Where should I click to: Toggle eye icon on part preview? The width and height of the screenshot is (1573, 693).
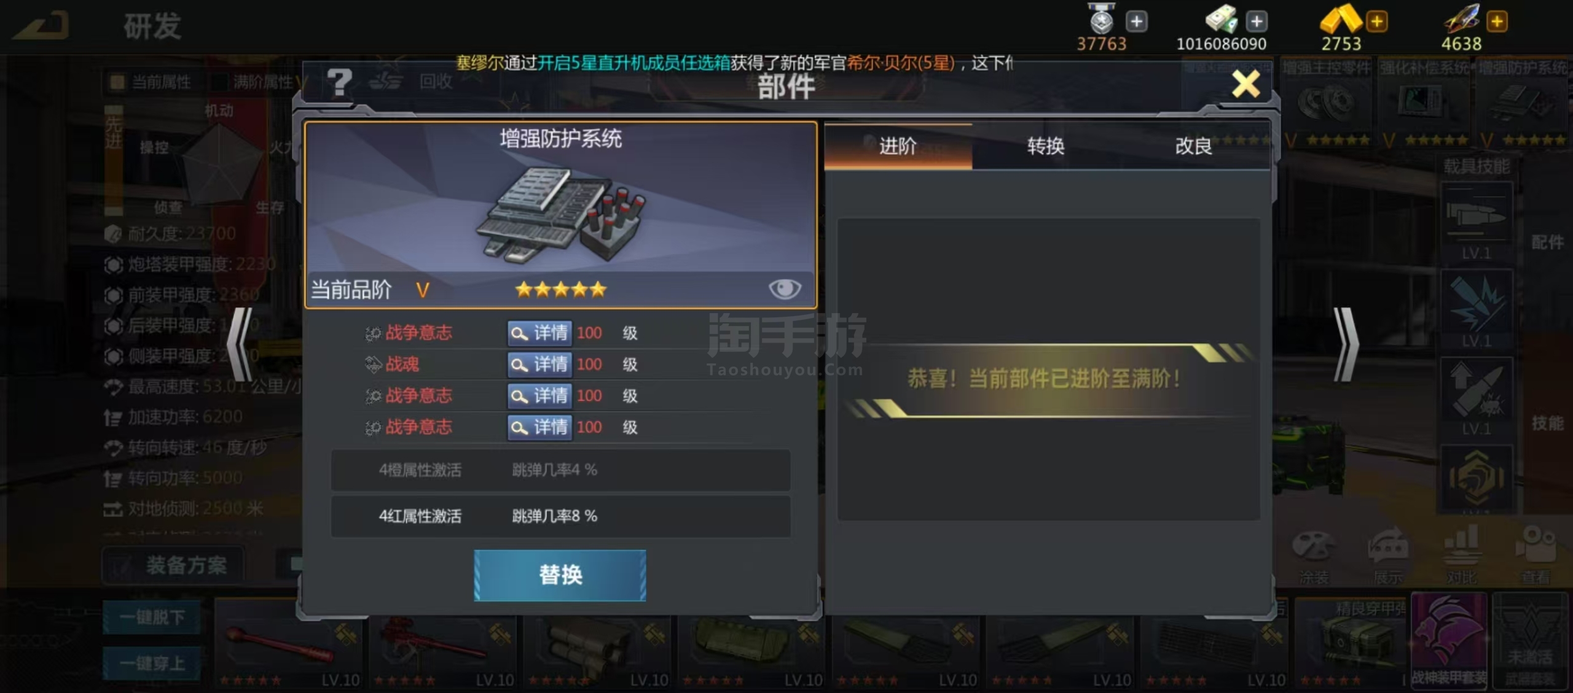point(785,288)
